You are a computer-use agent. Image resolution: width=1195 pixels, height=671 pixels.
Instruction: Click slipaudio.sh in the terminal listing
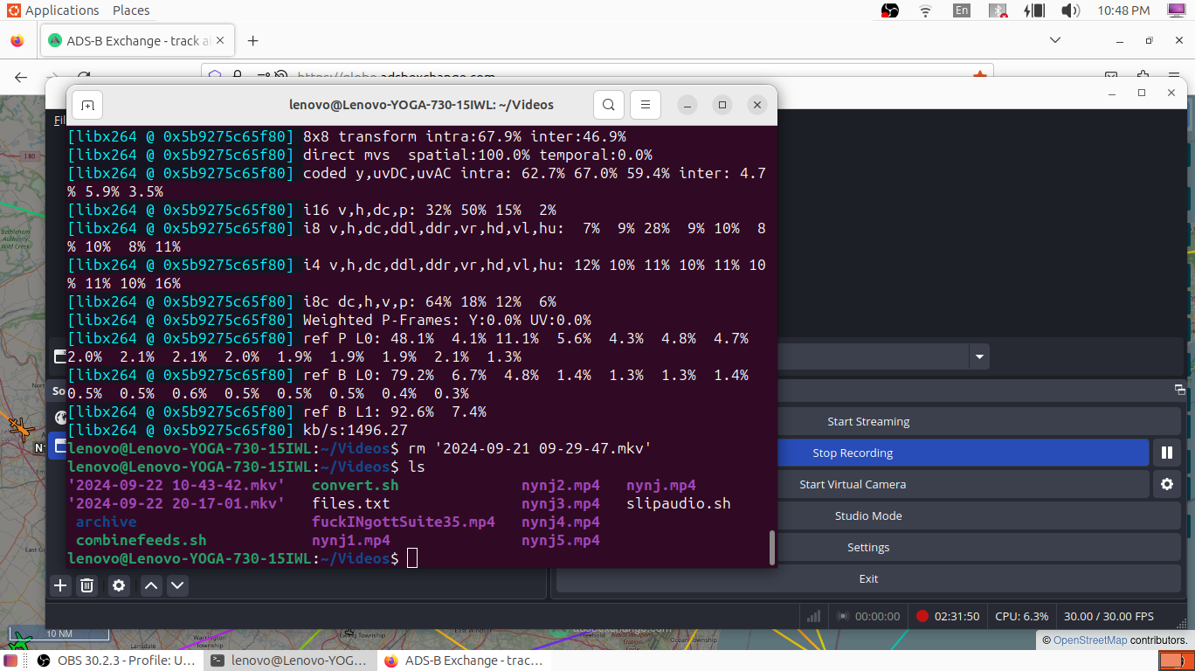679,503
